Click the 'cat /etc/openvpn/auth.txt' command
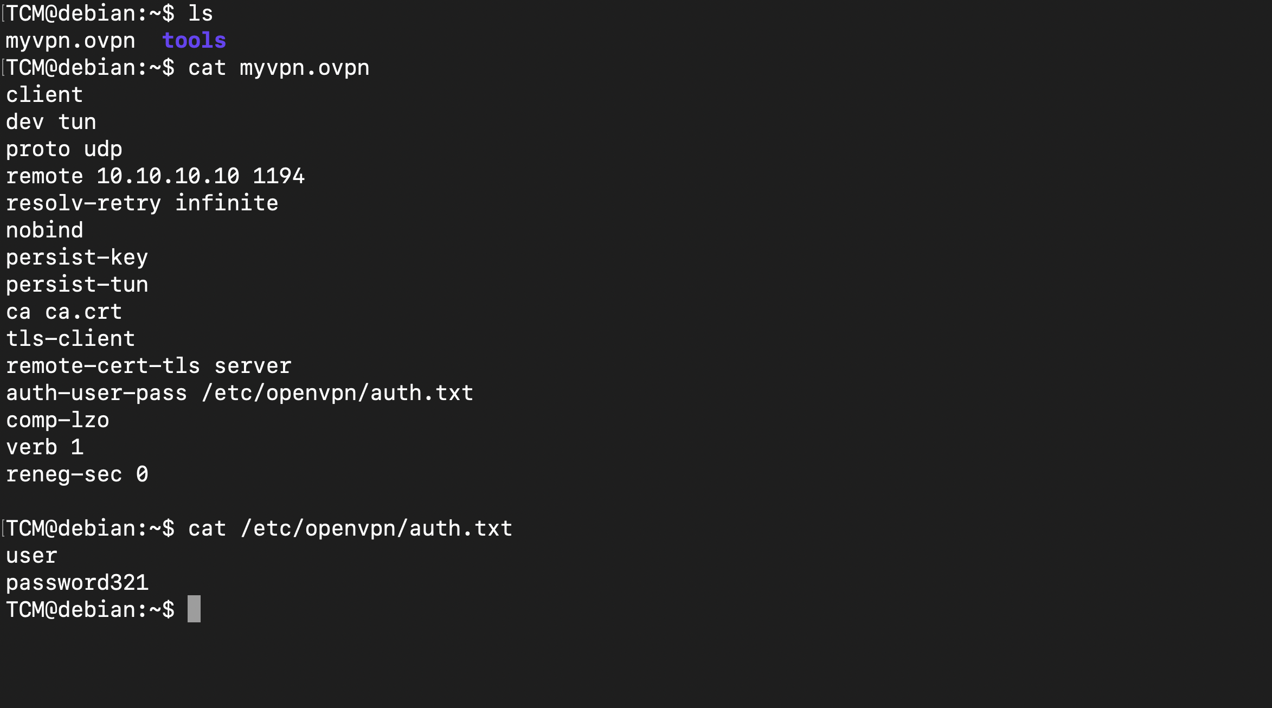 pos(350,529)
